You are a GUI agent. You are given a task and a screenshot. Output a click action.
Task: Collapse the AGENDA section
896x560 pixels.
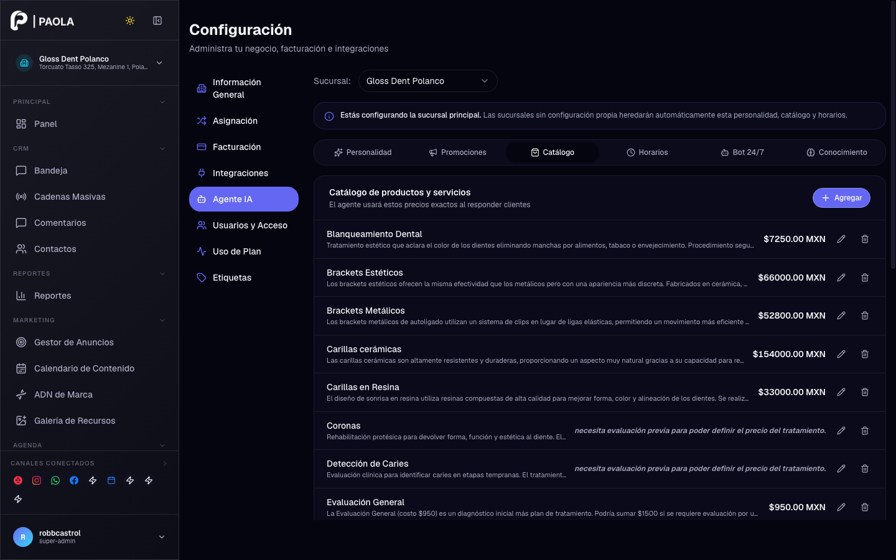coord(162,446)
